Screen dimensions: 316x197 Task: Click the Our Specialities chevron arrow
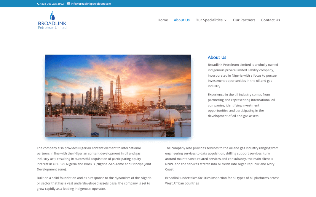click(x=226, y=20)
